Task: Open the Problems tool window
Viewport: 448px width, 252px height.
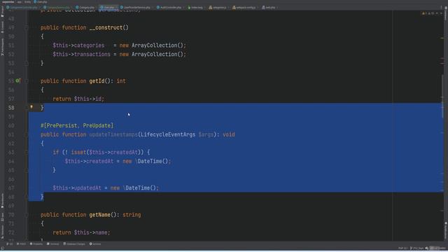Action: [36, 244]
